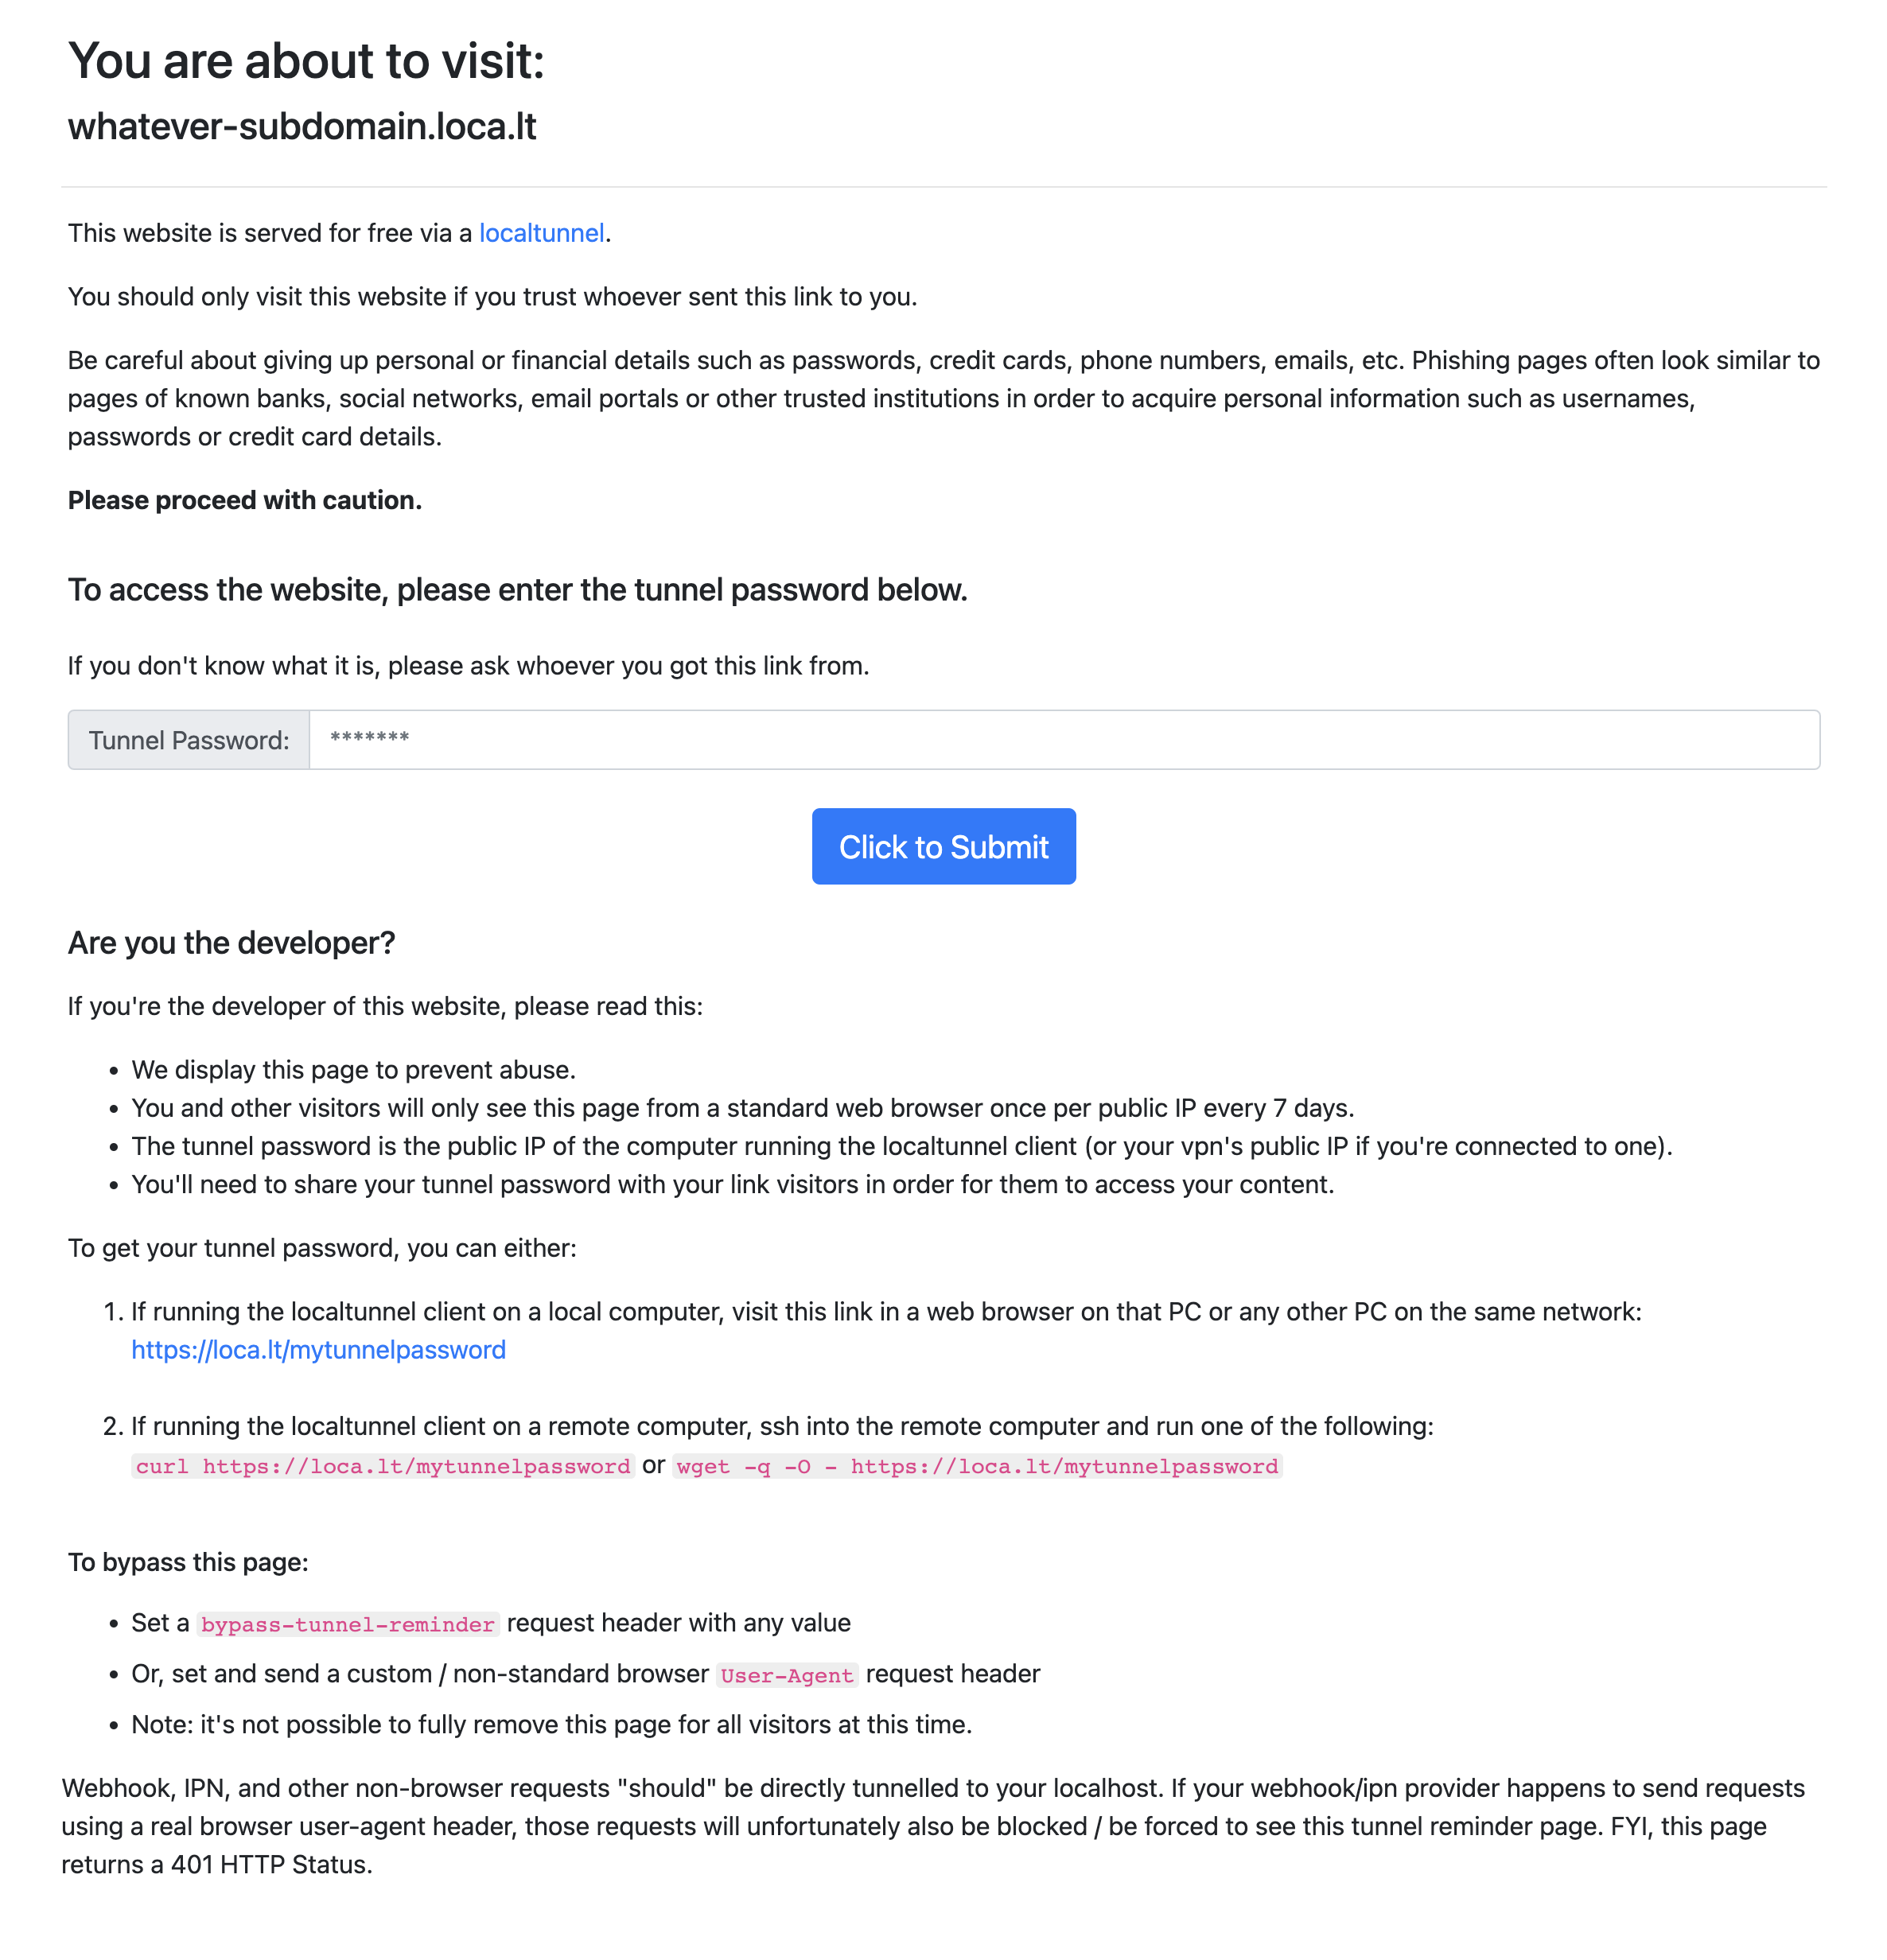This screenshot has width=1887, height=1960.
Task: Click the 'Please proceed with caution' text
Action: [x=245, y=500]
